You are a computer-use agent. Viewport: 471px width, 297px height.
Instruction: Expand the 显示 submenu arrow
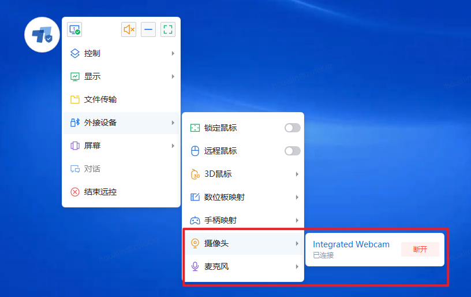click(x=173, y=77)
